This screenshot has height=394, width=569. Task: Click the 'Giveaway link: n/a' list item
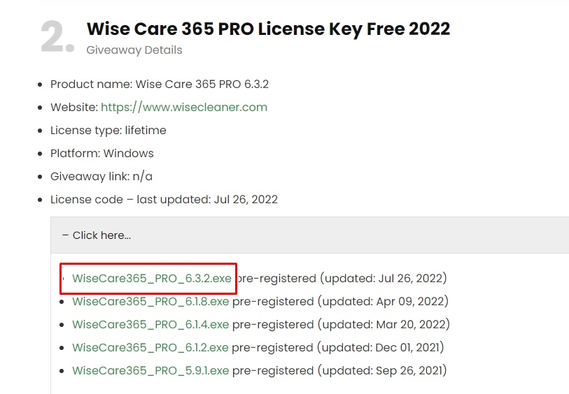pos(101,176)
